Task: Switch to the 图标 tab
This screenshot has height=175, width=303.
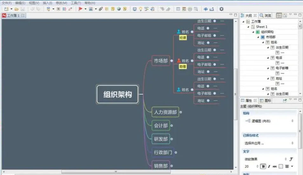Action: pyautogui.click(x=266, y=100)
